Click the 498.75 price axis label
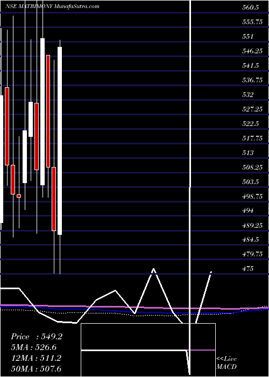269x377 pixels. point(252,196)
